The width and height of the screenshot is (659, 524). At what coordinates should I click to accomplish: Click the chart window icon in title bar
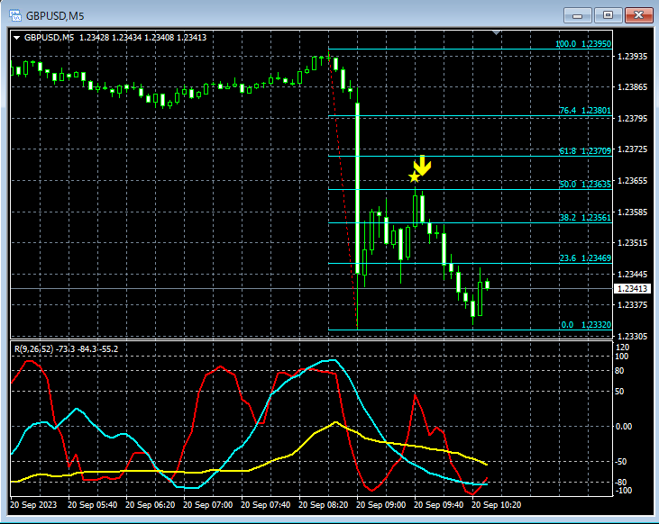pyautogui.click(x=15, y=15)
